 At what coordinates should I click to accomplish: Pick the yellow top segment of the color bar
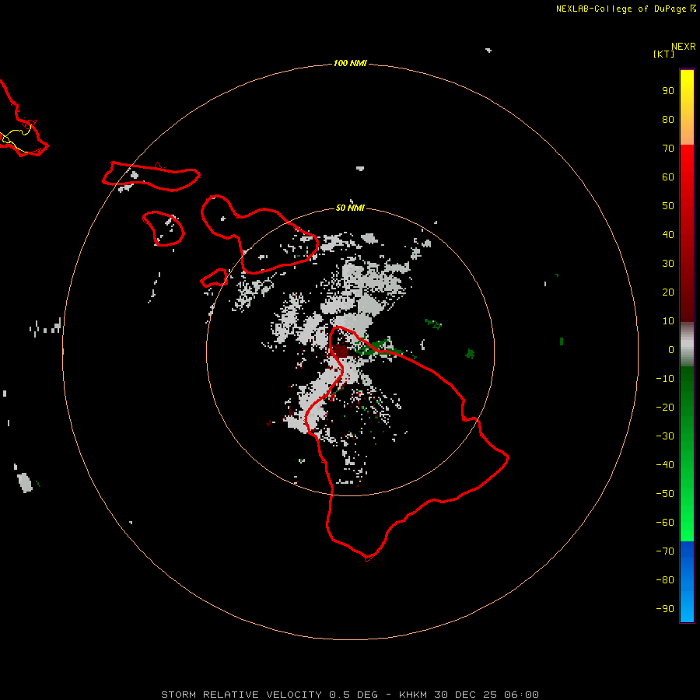(687, 107)
